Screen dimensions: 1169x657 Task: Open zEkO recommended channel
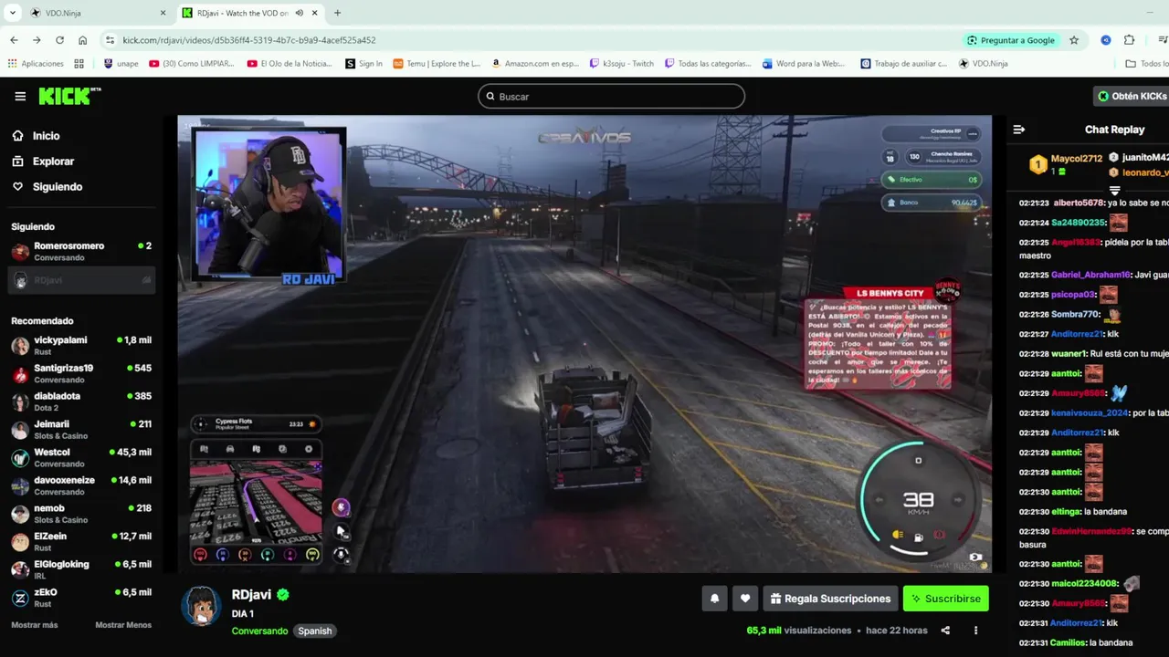coord(80,598)
